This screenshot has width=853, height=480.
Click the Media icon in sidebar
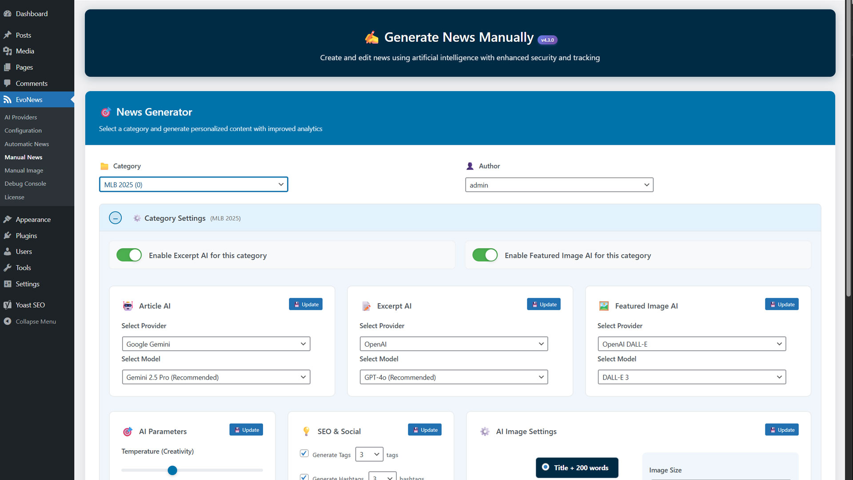(x=8, y=51)
